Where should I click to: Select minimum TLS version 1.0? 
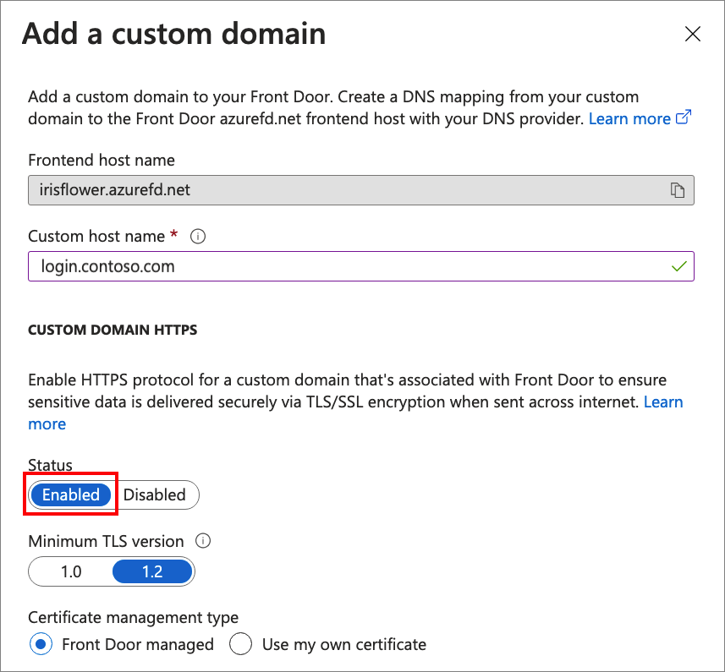pos(71,571)
